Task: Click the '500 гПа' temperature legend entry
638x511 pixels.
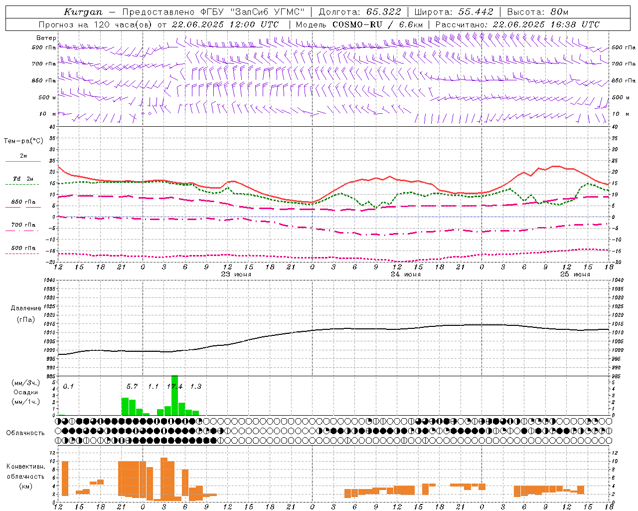Action: tap(23, 248)
